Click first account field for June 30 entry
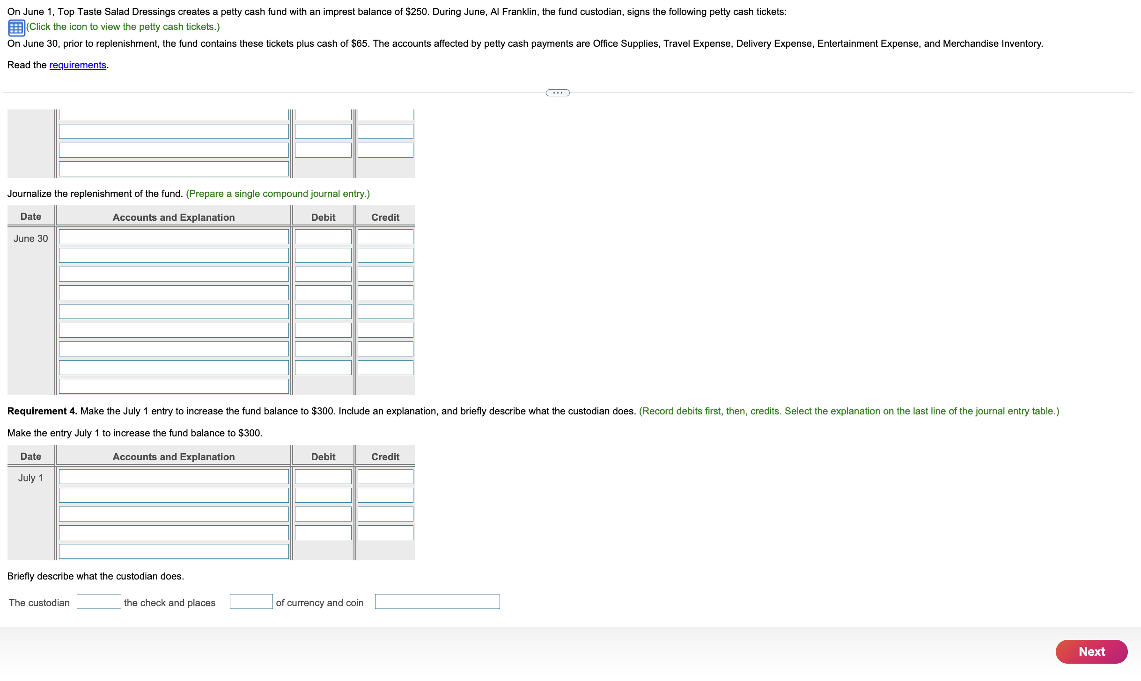This screenshot has width=1141, height=681. (174, 237)
